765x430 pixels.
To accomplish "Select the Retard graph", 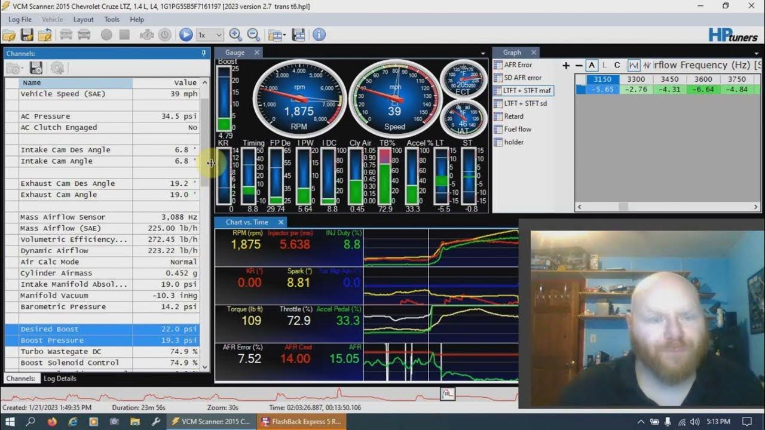I will 513,116.
